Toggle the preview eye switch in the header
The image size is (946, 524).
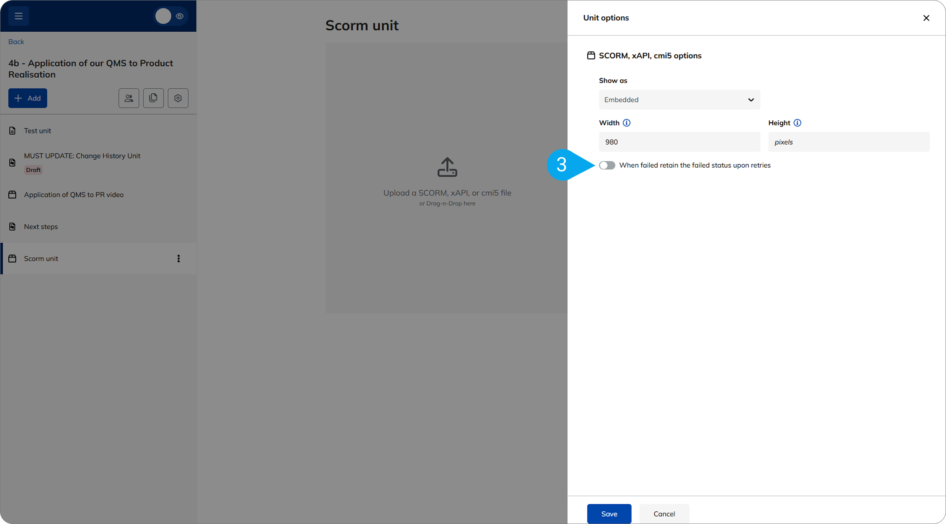pyautogui.click(x=171, y=16)
